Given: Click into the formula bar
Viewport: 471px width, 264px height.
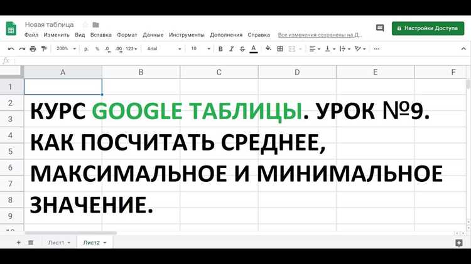Looking at the screenshot, I should coord(241,61).
